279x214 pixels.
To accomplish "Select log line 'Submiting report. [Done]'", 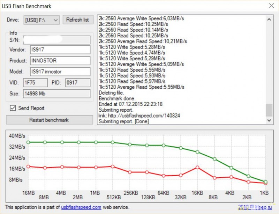I will click(124, 121).
